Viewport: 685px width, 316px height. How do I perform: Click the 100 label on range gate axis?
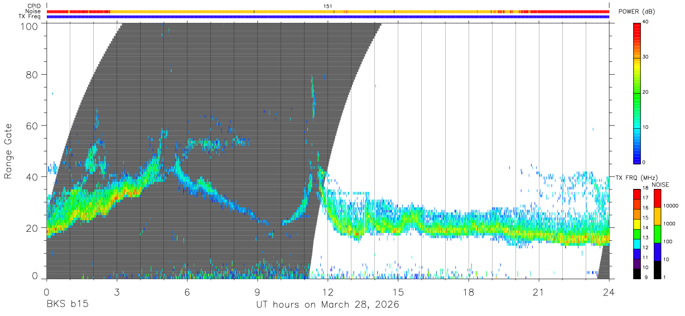click(29, 26)
